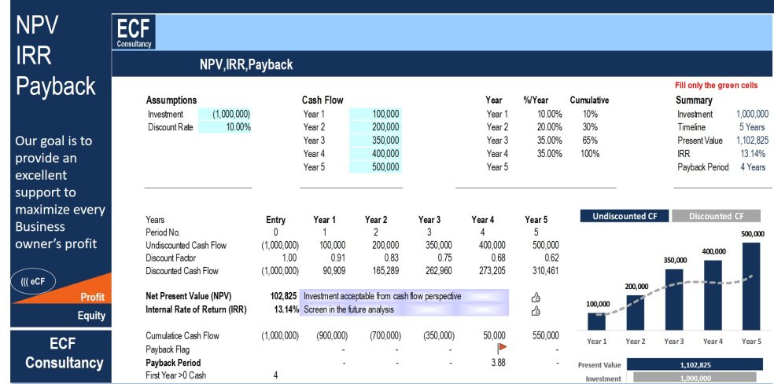
Task: Click the ECF Consultancy logo
Action: tap(135, 32)
